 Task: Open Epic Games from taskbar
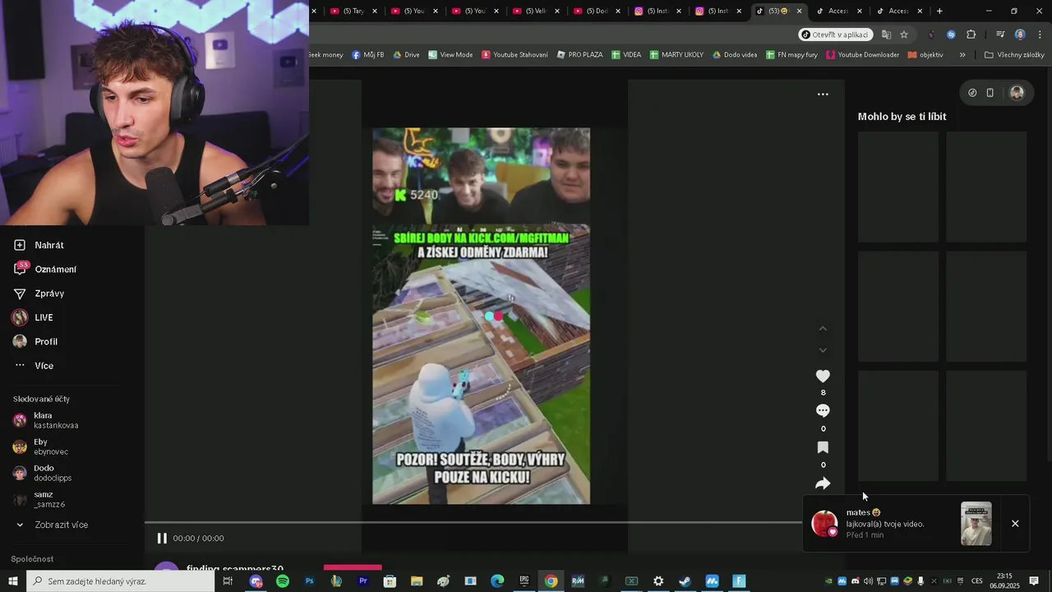tap(524, 581)
